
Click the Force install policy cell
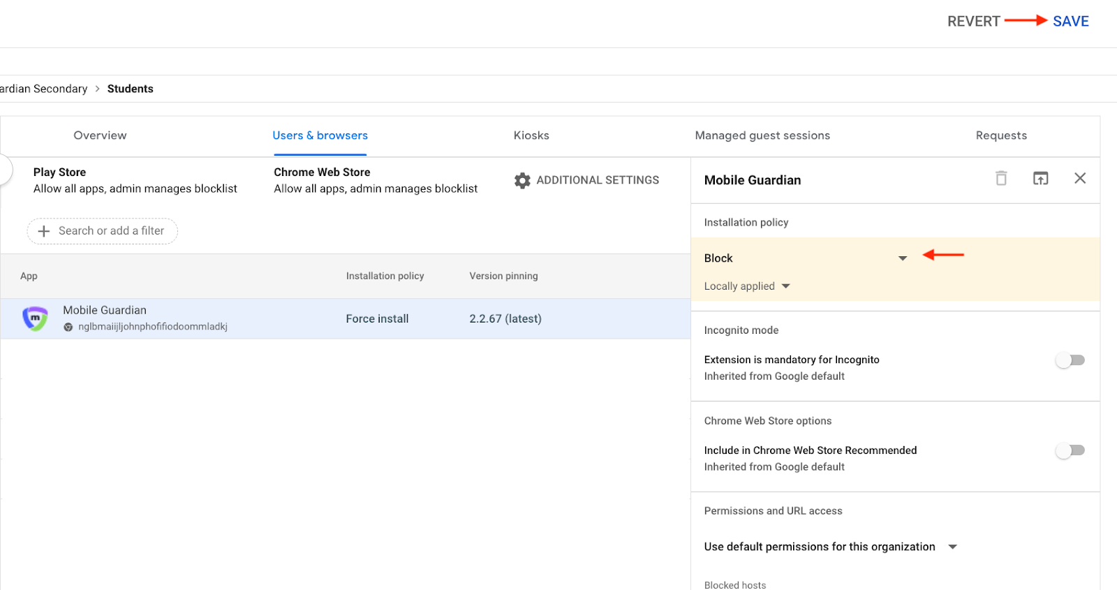click(x=377, y=318)
